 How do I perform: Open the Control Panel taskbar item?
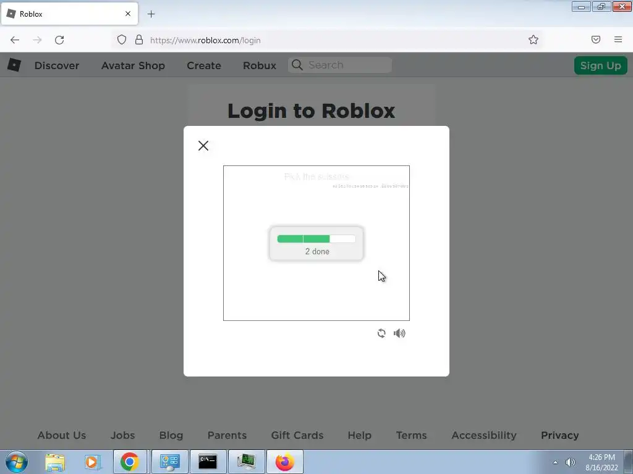[170, 462]
